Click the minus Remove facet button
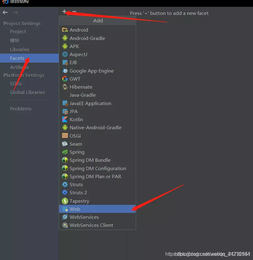Screen dimensions: 253x260 click(74, 11)
